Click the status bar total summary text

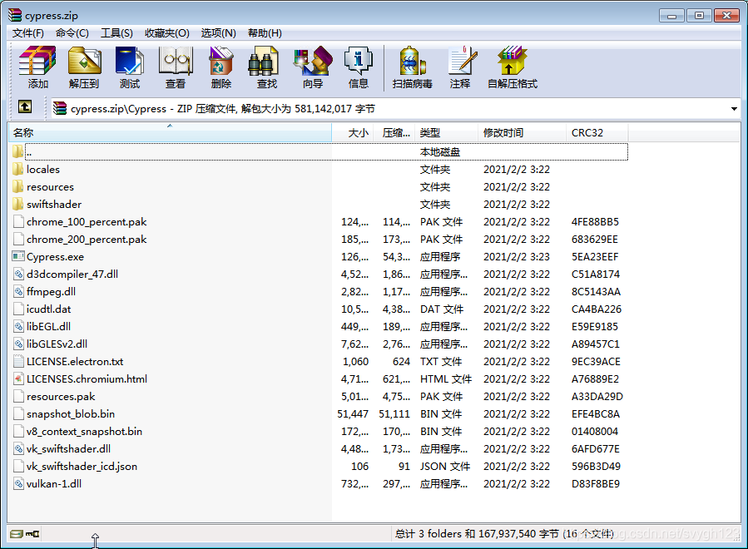[504, 534]
